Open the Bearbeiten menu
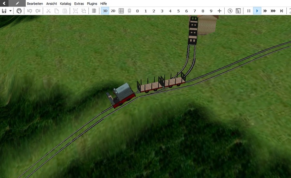 [35, 3]
